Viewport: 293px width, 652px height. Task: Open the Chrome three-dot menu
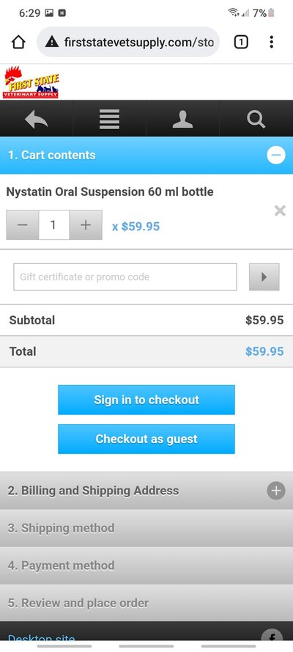271,42
